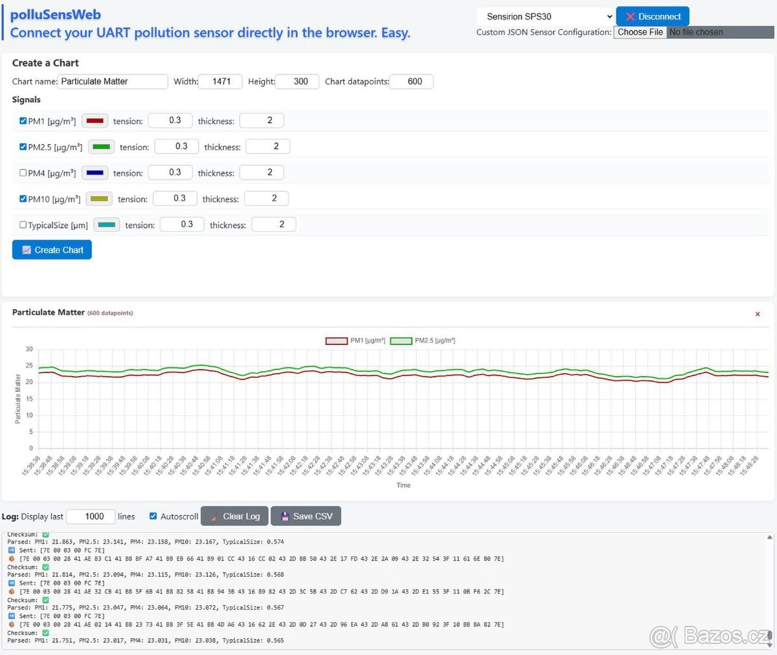Enable the TypicalSize signal checkbox

click(23, 225)
